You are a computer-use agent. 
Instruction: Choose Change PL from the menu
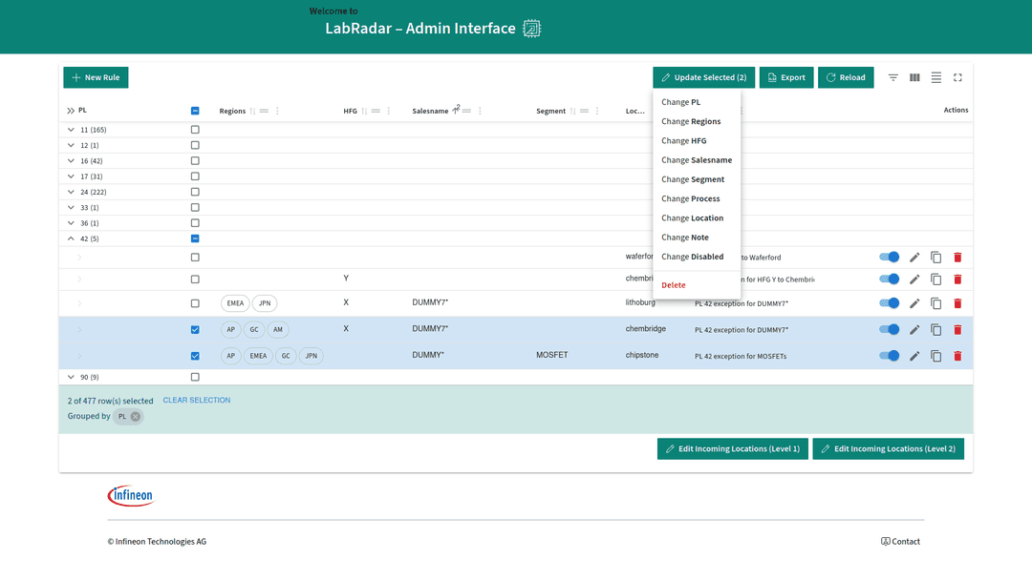pos(697,102)
